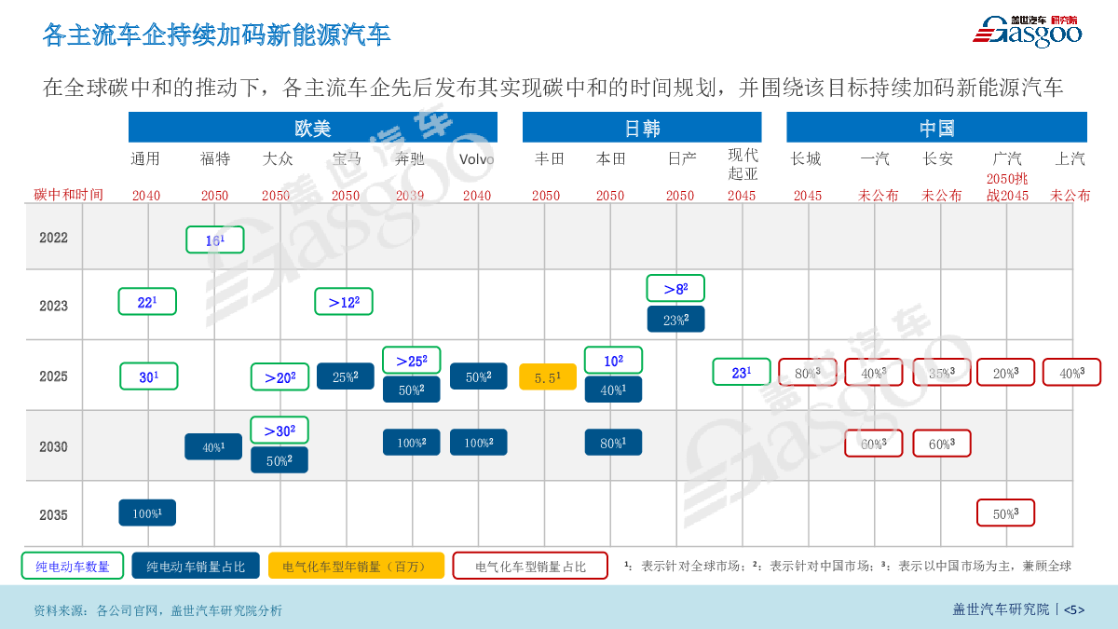Click the >8 box under 日产
Screen dimensions: 1118x629
coord(675,289)
